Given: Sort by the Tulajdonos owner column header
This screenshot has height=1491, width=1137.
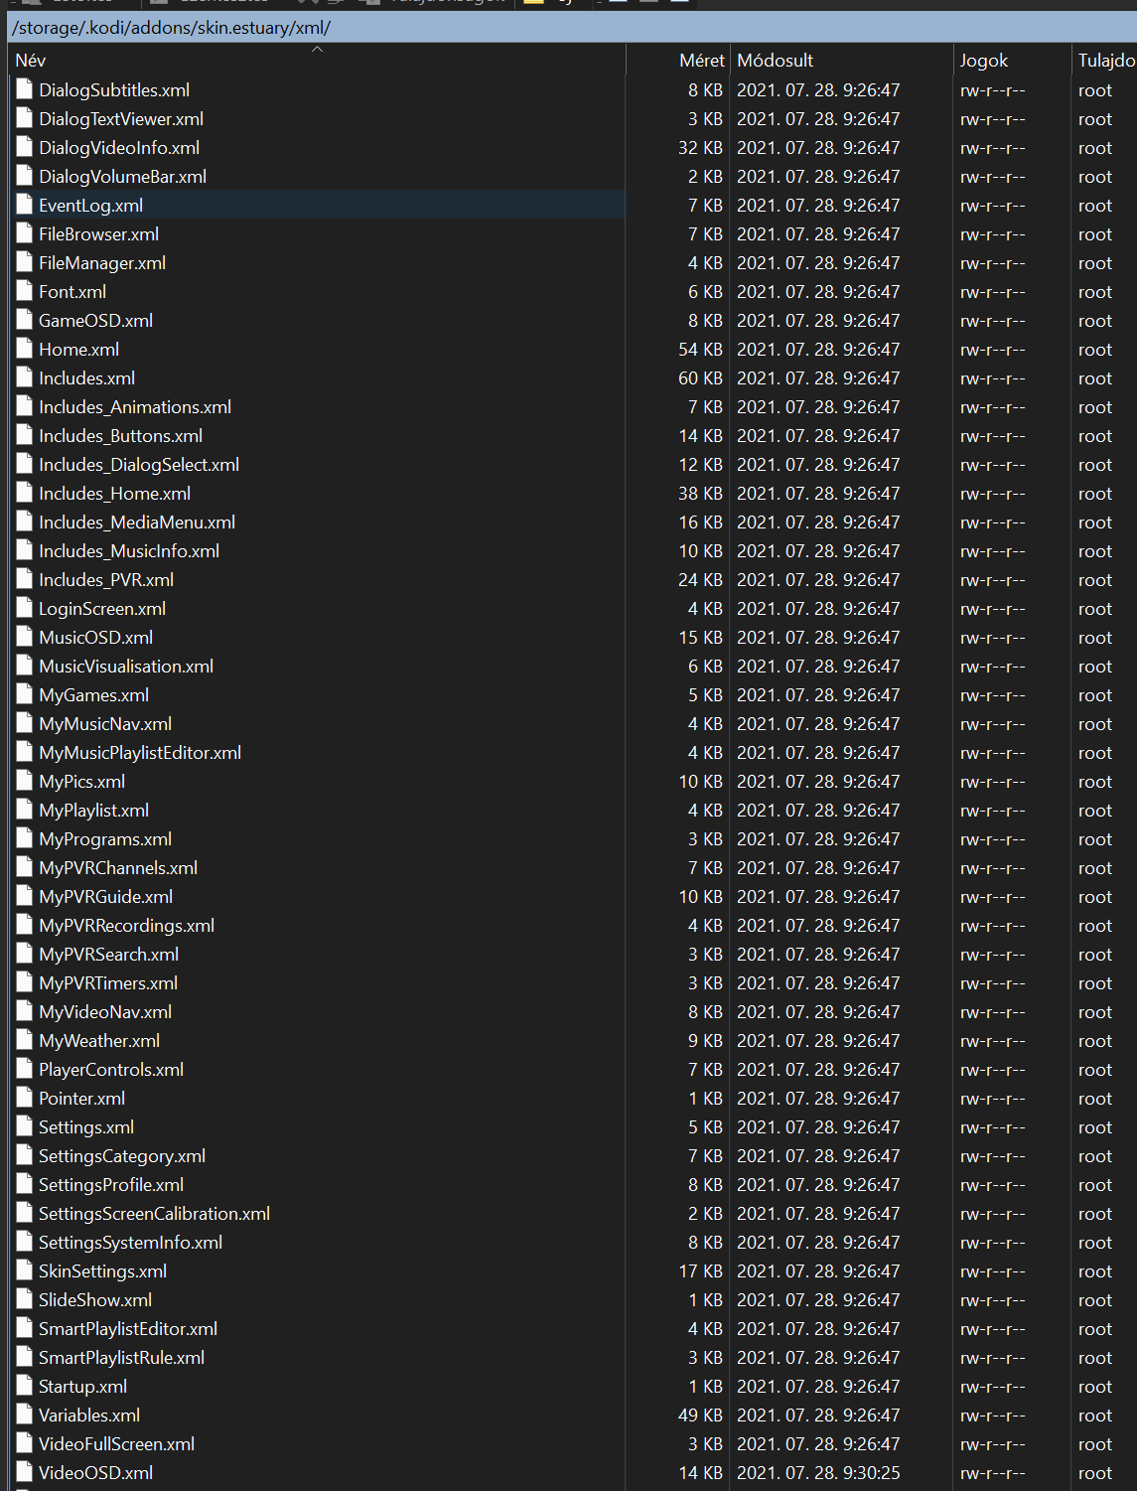Looking at the screenshot, I should click(1105, 60).
